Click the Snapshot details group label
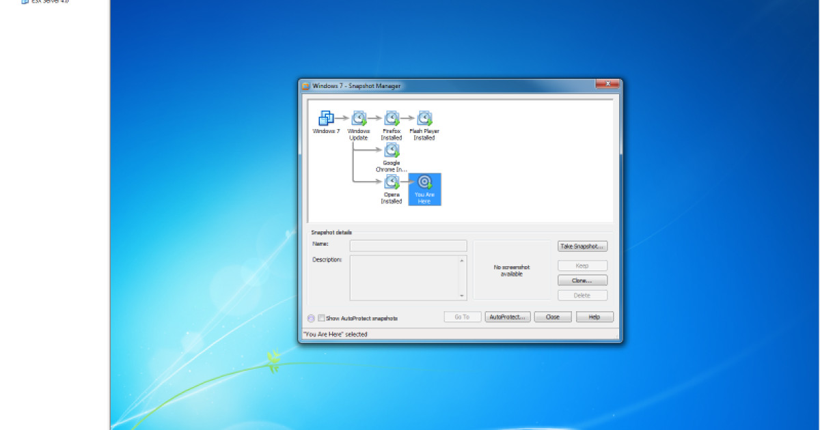The image size is (820, 430). 331,233
